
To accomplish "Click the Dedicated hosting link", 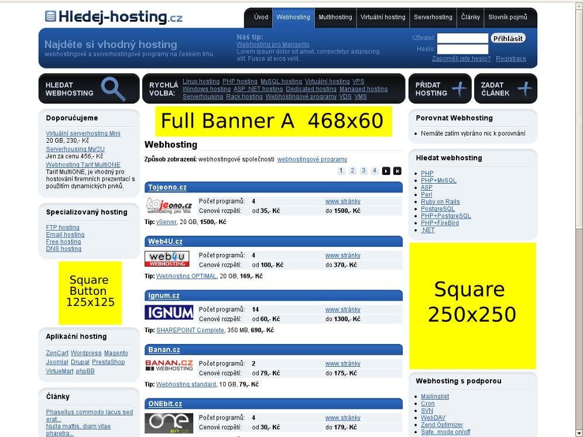I will coord(311,89).
